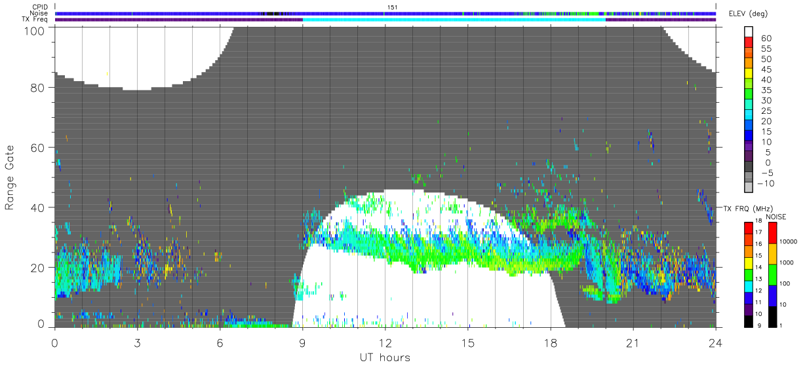Click the 40 tick on Range Gate axis
Viewport: 805px width, 371px height.
click(38, 208)
